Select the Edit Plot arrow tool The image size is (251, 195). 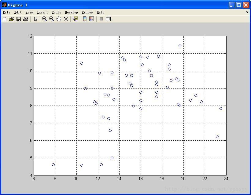click(x=35, y=19)
